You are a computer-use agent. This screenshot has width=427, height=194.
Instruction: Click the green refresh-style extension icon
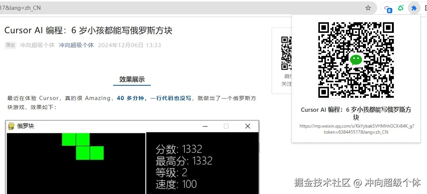(401, 8)
